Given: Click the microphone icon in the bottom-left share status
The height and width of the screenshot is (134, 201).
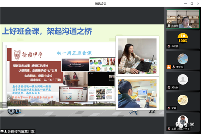Looking at the screenshot, I should coord(5,132).
